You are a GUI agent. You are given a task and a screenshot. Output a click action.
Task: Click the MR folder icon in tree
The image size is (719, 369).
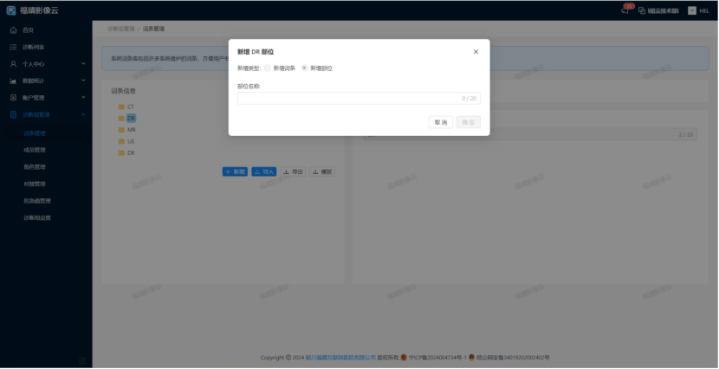coord(120,130)
